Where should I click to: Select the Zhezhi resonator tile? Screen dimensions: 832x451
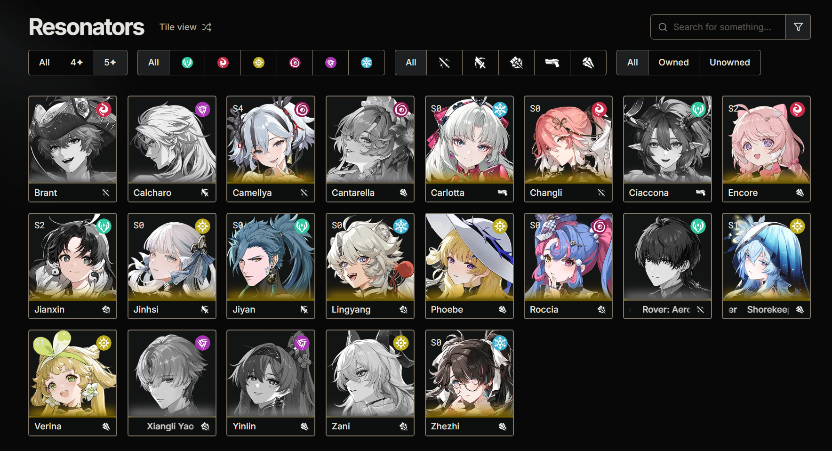pos(469,383)
